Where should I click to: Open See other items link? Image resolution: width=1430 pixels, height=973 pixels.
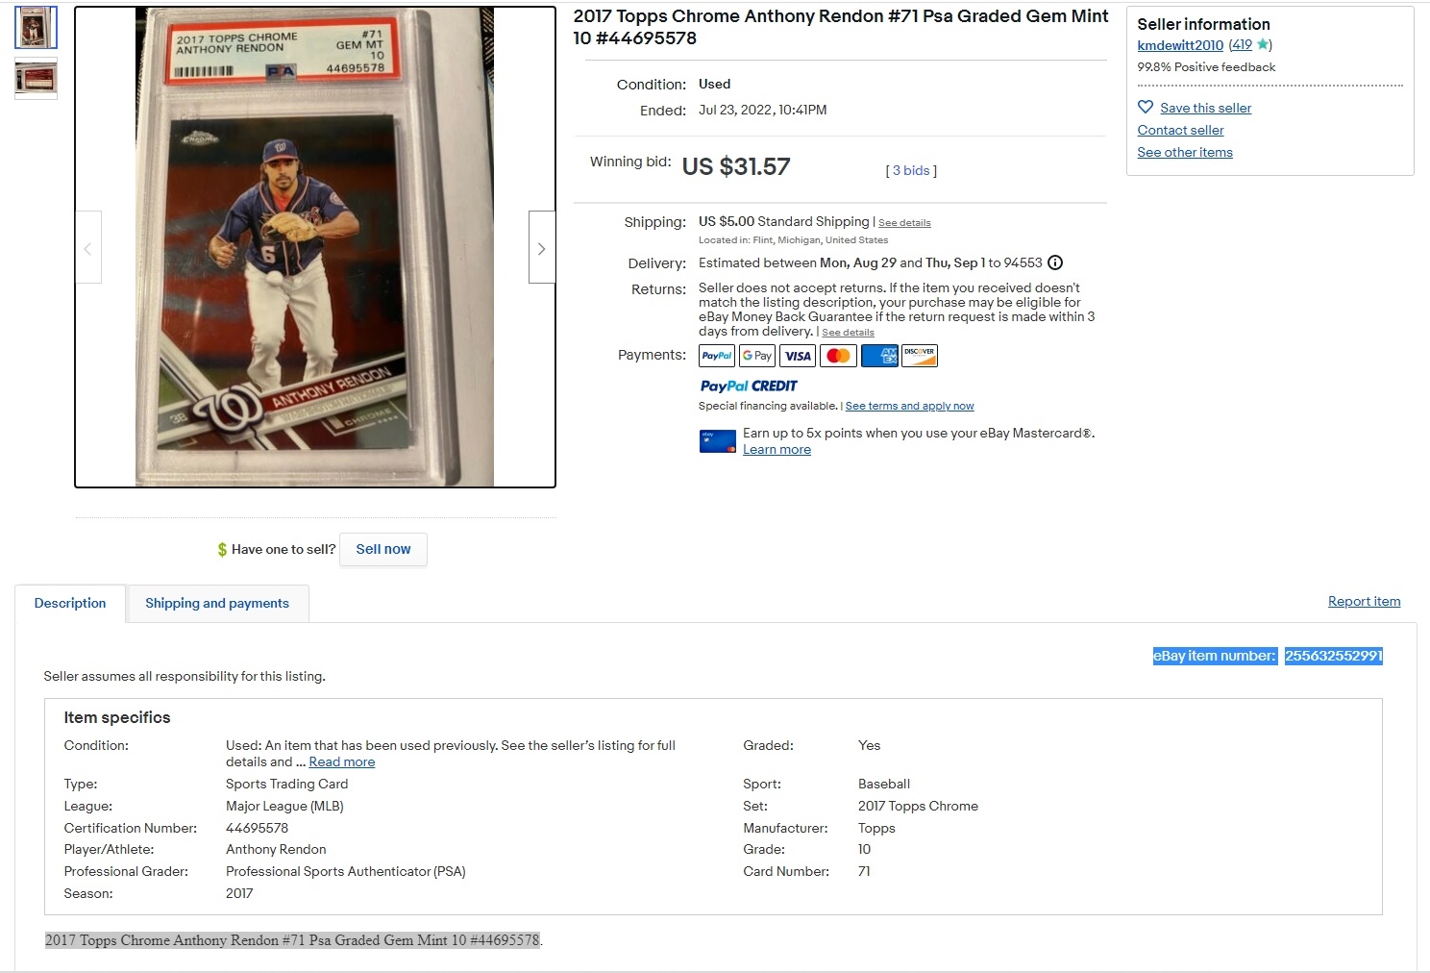tap(1185, 152)
